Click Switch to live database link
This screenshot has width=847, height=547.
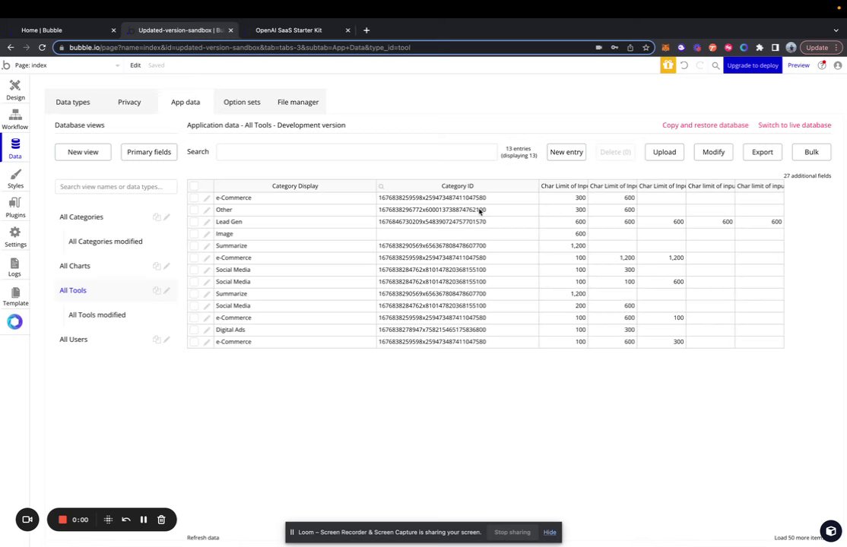(795, 125)
